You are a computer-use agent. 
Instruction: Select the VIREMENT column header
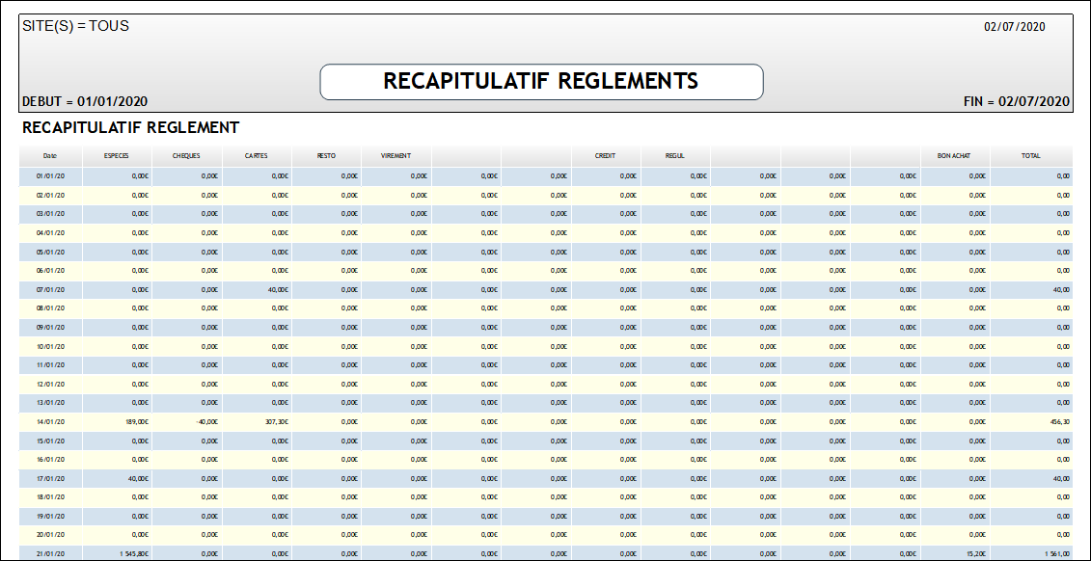[x=395, y=155]
